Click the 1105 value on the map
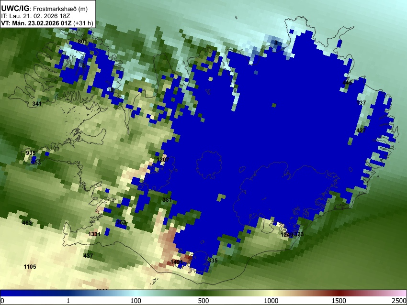 click(x=30, y=267)
